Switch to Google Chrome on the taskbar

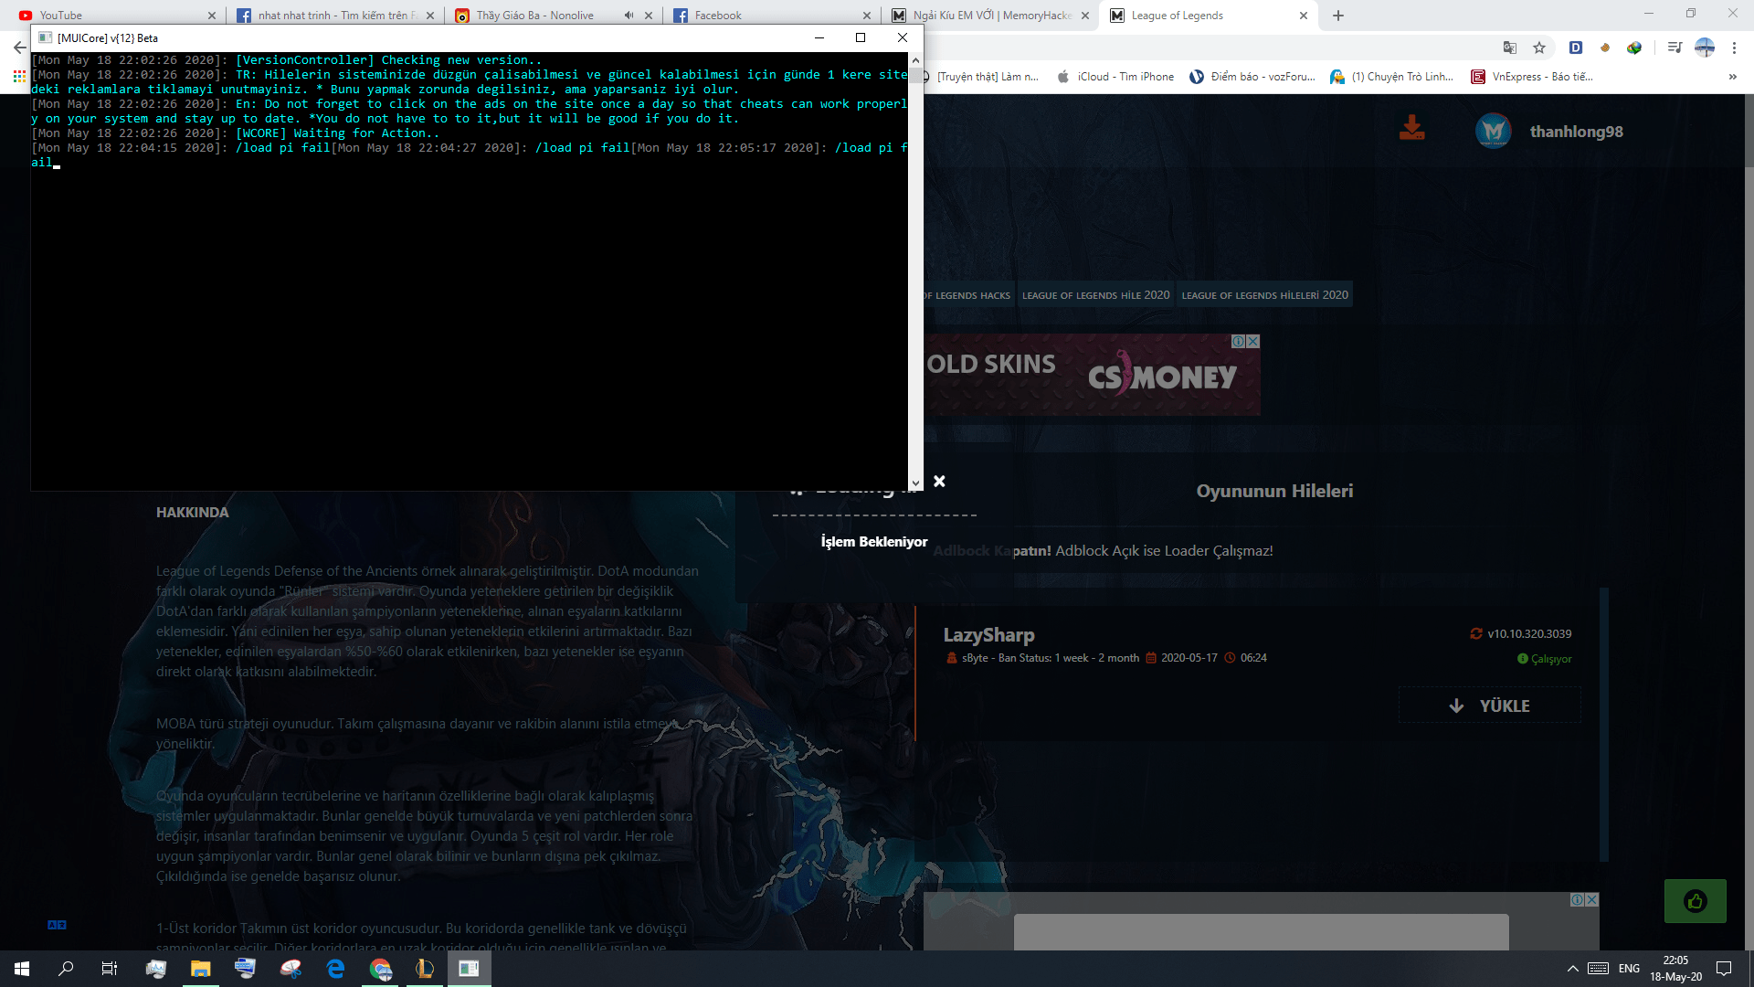tap(380, 969)
